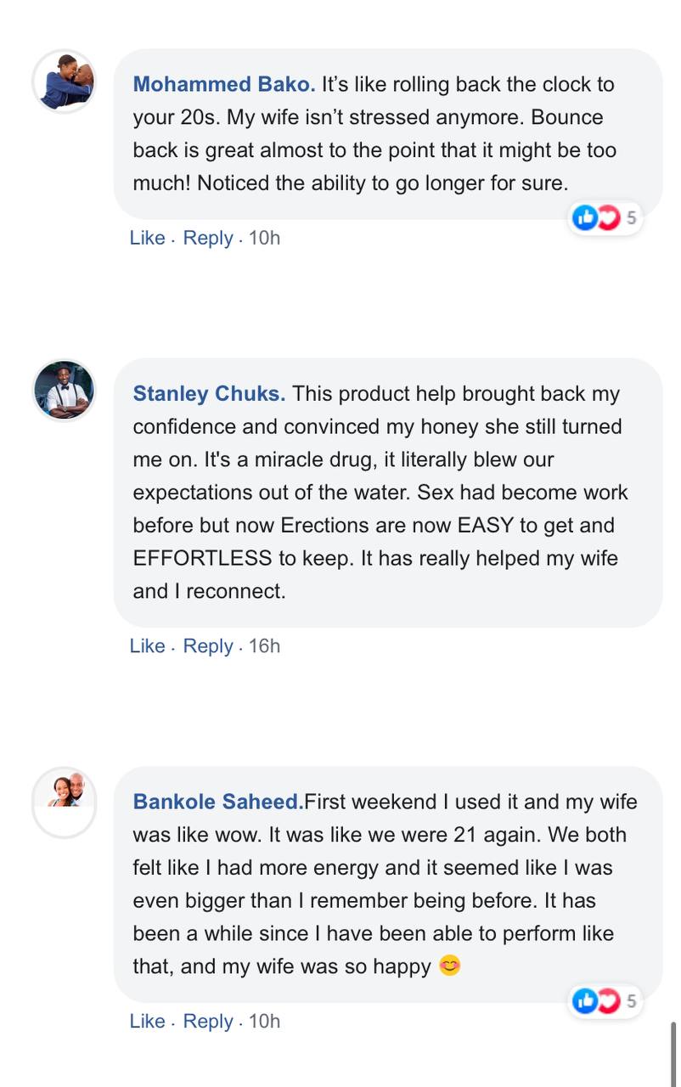Open Stanley Chuks' profile picture
This screenshot has width=681, height=1087.
pyautogui.click(x=65, y=391)
